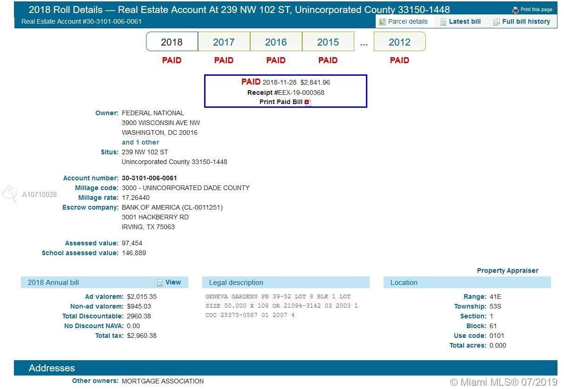The height and width of the screenshot is (389, 564).
Task: Click the Full bill history icon
Action: (496, 22)
